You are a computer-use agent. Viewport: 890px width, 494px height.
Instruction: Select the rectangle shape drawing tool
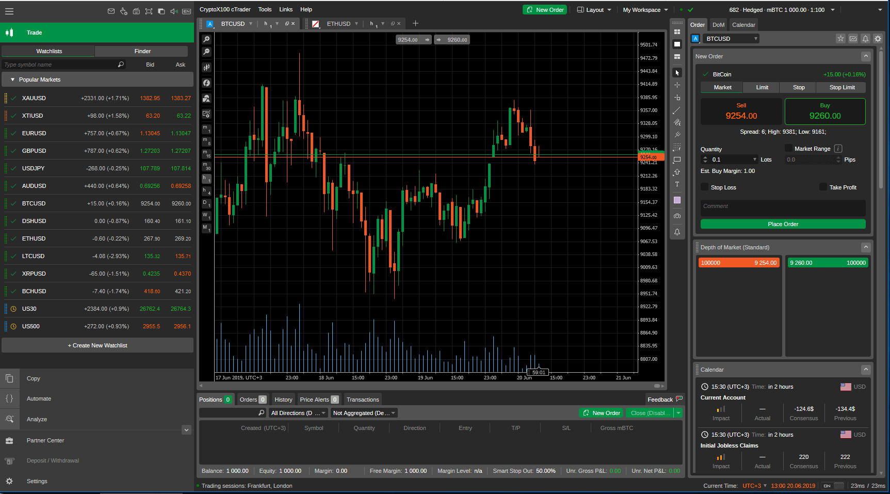tap(677, 160)
